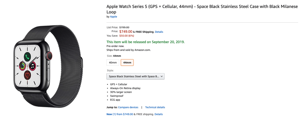
Task: Click the red heart icon on watch face
Action: tap(27, 75)
